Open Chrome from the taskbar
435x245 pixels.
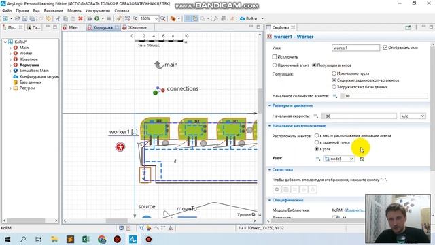pos(102,239)
